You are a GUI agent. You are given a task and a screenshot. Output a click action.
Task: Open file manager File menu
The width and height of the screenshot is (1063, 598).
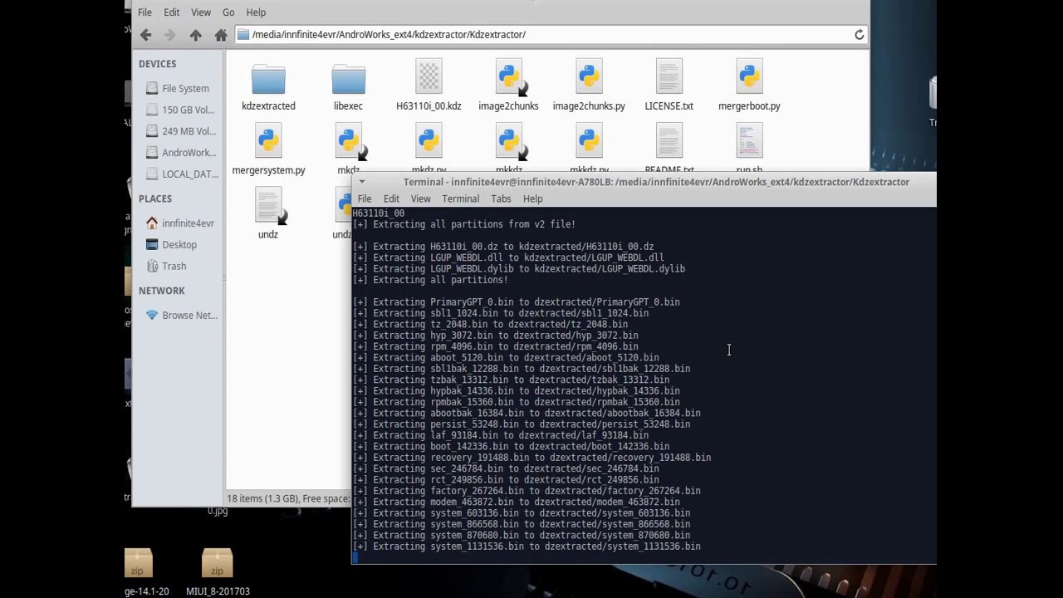point(145,12)
